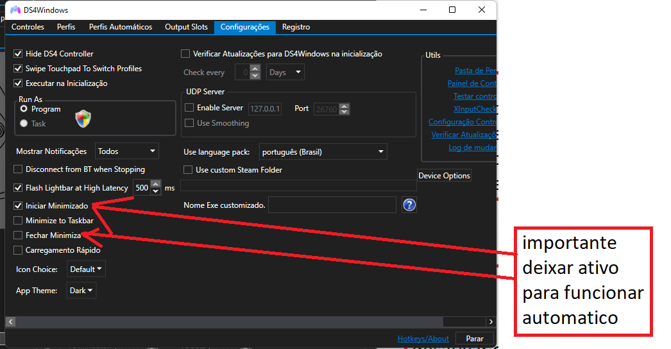Open App Theme Dark dropdown
This screenshot has width=671, height=349.
pyautogui.click(x=81, y=291)
